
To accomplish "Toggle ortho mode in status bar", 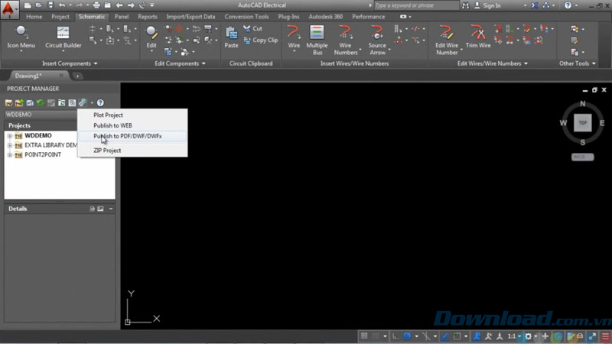I will (x=396, y=336).
